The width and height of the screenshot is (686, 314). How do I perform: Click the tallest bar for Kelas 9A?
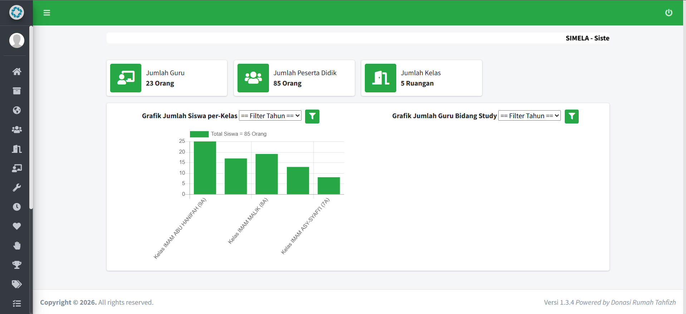pos(205,168)
